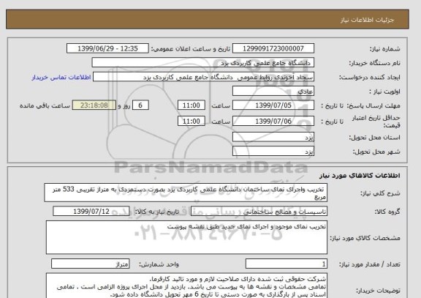Click the حداقل تاریخ اعتبار قیمت label
The width and height of the screenshot is (421, 298).
[376, 122]
